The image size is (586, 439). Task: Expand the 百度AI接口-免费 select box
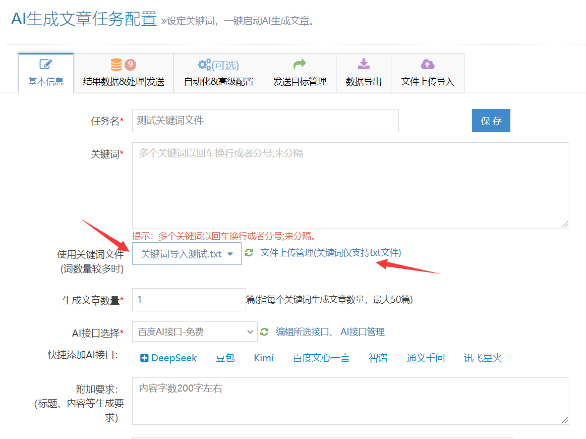tap(195, 332)
